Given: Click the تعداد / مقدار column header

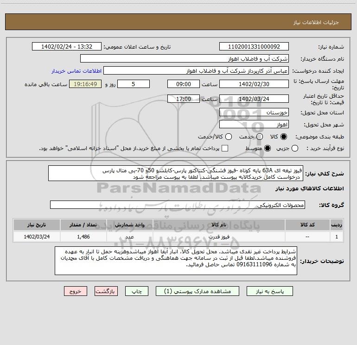Looking at the screenshot, I should coord(83,225).
